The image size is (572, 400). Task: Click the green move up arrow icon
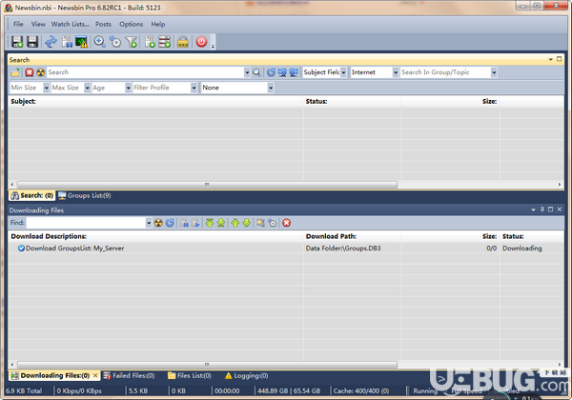point(235,223)
